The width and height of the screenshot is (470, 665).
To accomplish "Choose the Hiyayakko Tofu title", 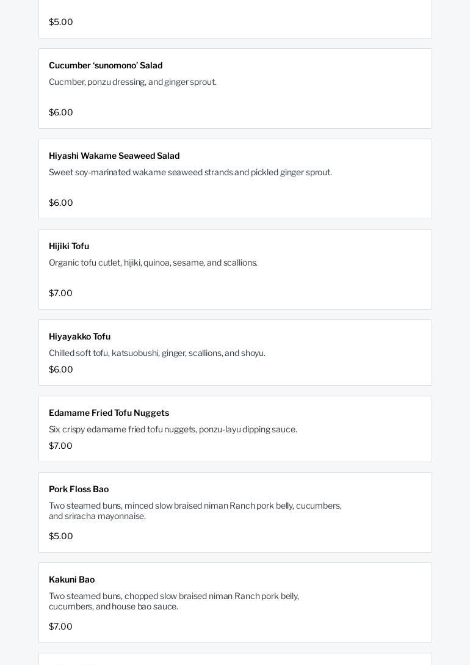I will [79, 336].
